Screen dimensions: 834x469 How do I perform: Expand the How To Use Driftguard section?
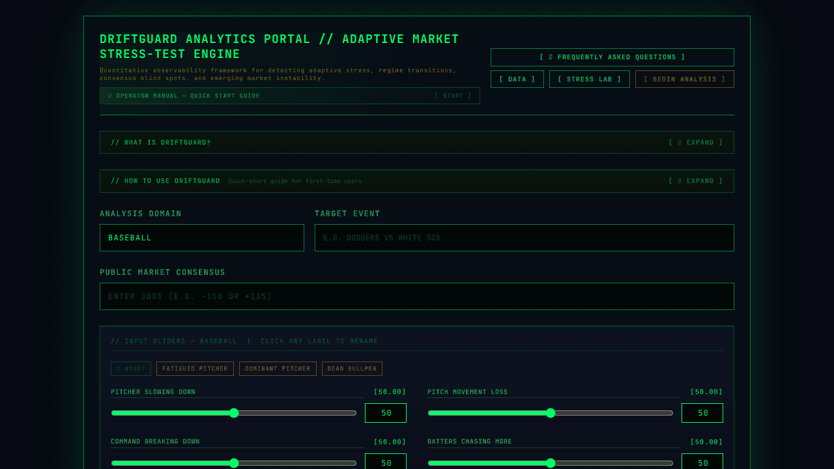pos(416,181)
